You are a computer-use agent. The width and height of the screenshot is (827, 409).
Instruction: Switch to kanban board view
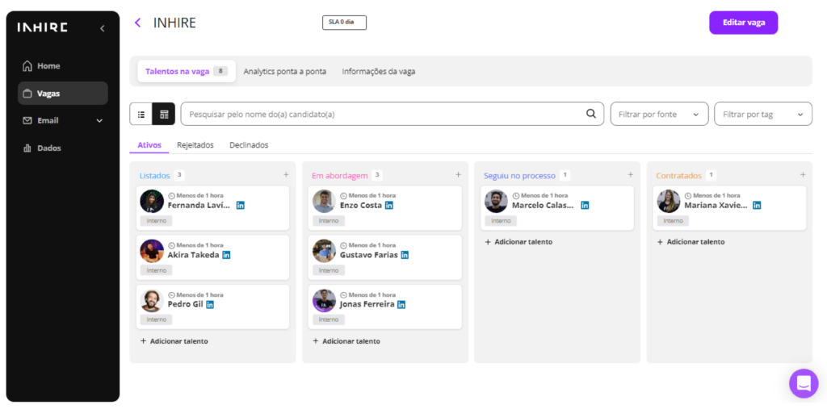pos(164,114)
